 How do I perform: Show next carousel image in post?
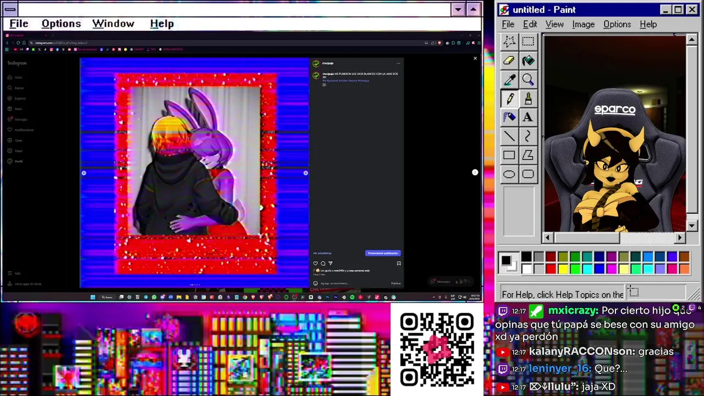click(306, 173)
